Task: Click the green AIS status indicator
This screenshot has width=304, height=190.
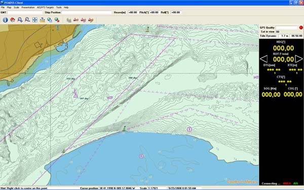Action: coord(296,183)
